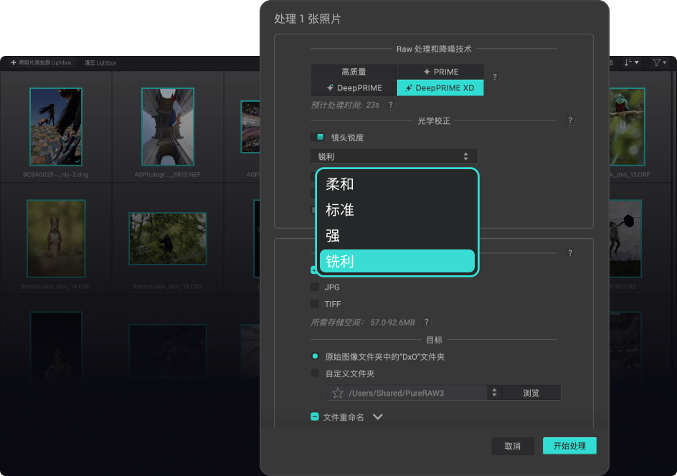Select the DeepPRIME XD processing mode
Viewport: 677px width, 476px height.
[x=440, y=88]
